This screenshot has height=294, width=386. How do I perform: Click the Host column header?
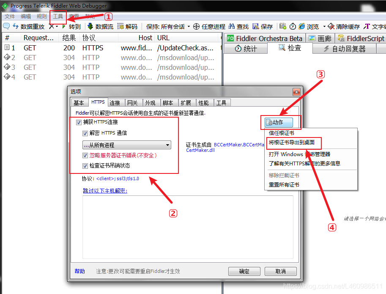pyautogui.click(x=137, y=38)
